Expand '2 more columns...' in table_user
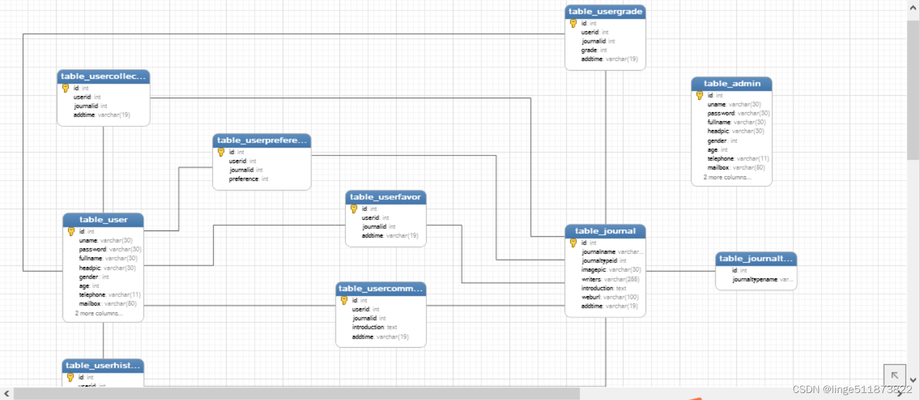920x400 pixels. 99,314
